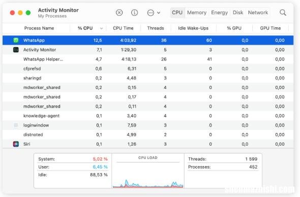Select the sharingd process

pyautogui.click(x=33, y=78)
